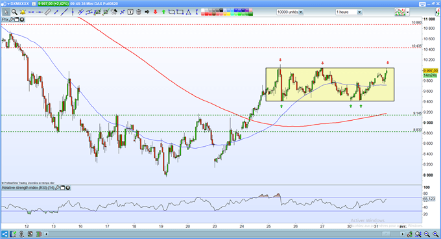This screenshot has width=441, height=239.
Task: Click the Prix panel label
Action: click(5, 19)
